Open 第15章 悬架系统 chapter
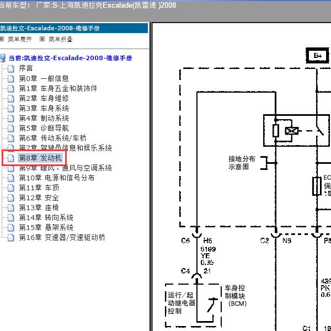Viewport: 331px width, 331px height. coord(46,227)
